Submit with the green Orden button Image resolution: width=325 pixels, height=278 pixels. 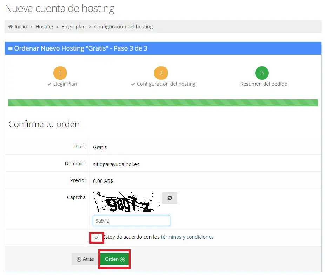(114, 259)
